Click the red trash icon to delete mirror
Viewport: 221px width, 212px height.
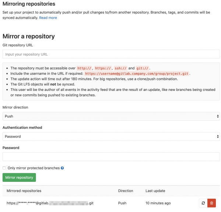(211, 203)
